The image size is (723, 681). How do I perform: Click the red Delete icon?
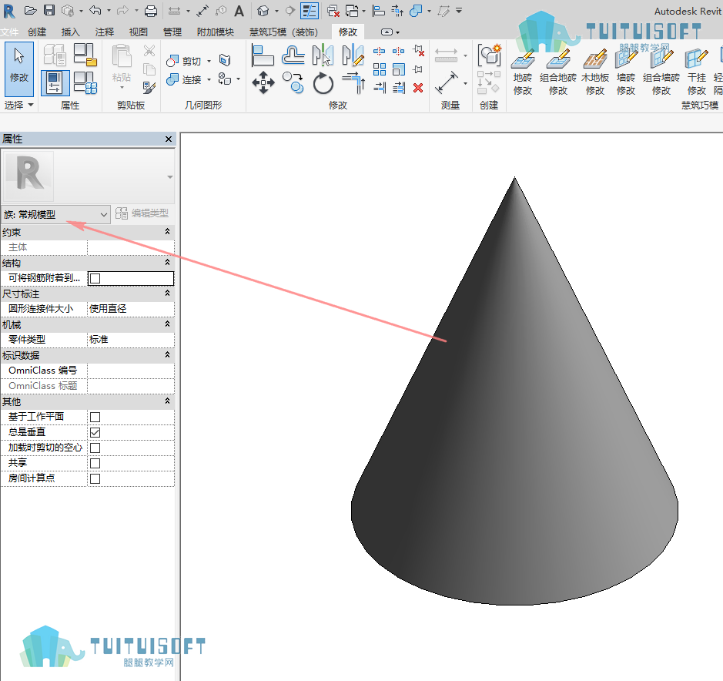[418, 88]
